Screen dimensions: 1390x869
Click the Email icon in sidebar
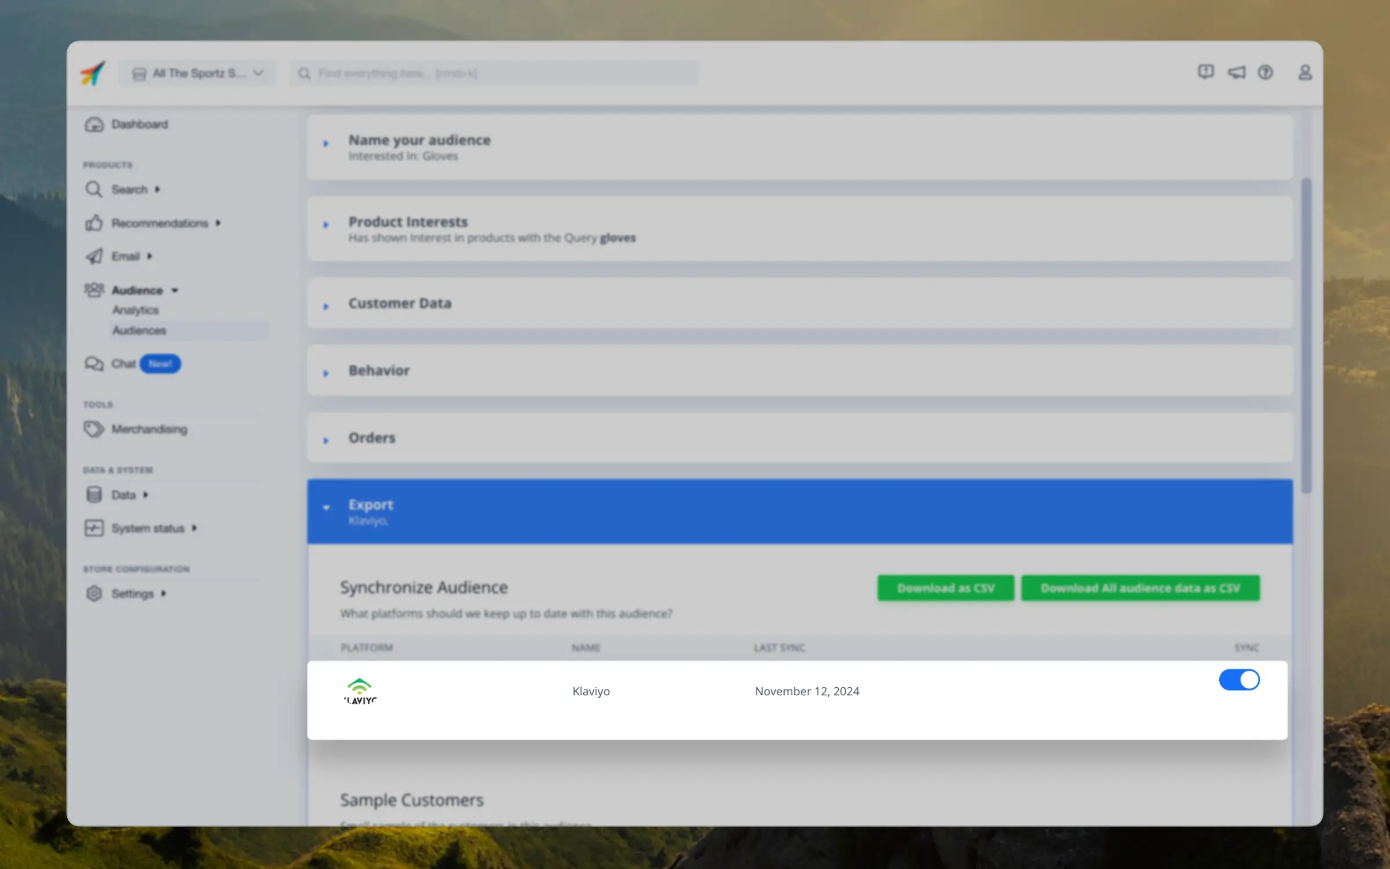tap(95, 255)
